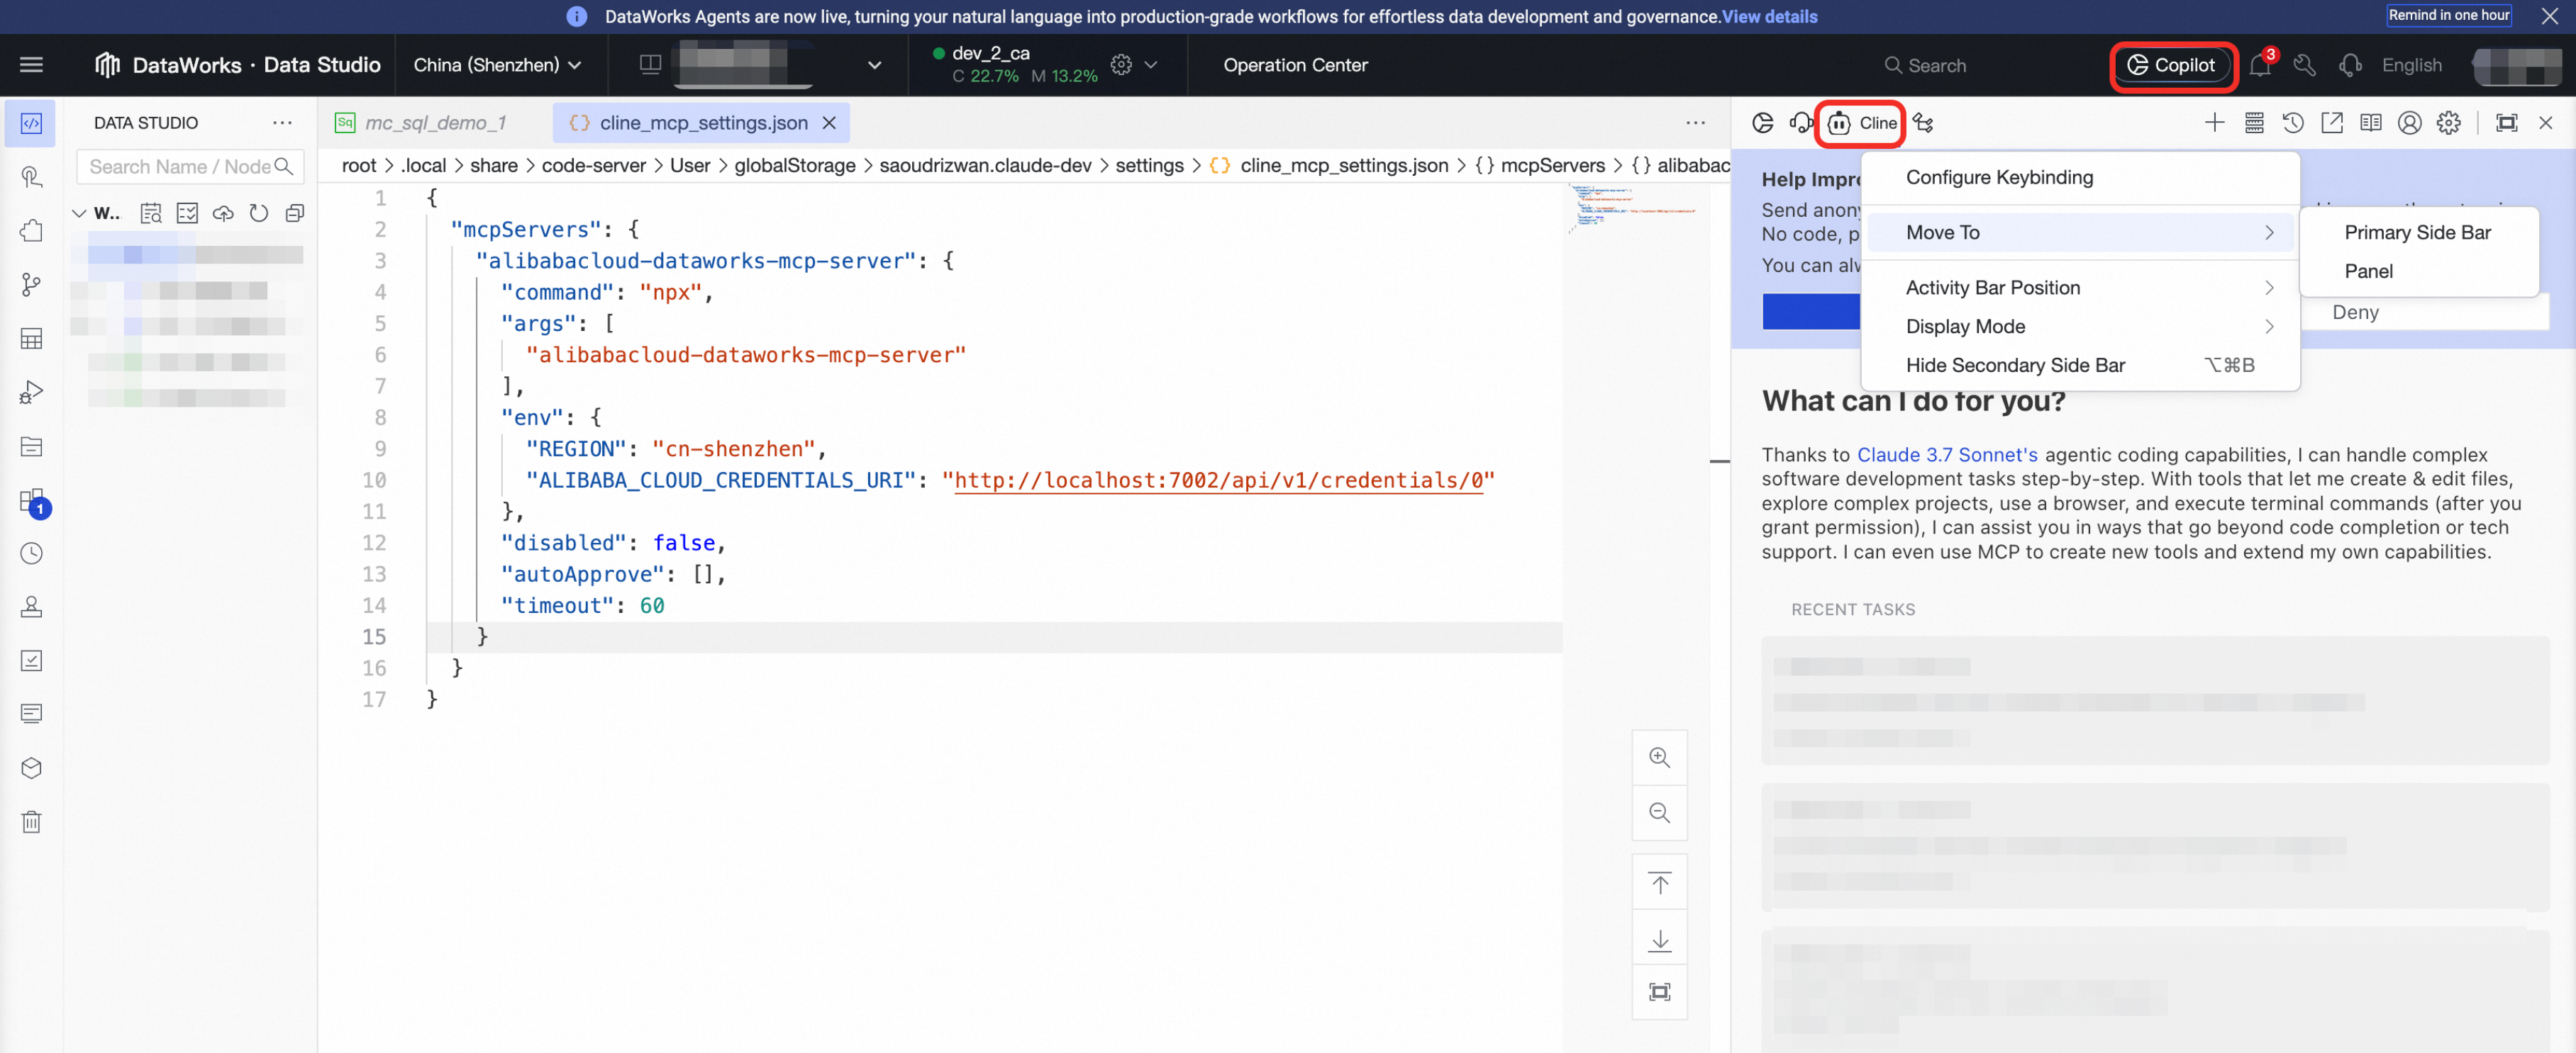Viewport: 2576px width, 1053px height.
Task: Click the history icon in Cline toolbar
Action: (x=2292, y=123)
